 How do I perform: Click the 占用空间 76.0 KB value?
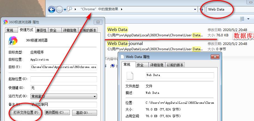163,116
